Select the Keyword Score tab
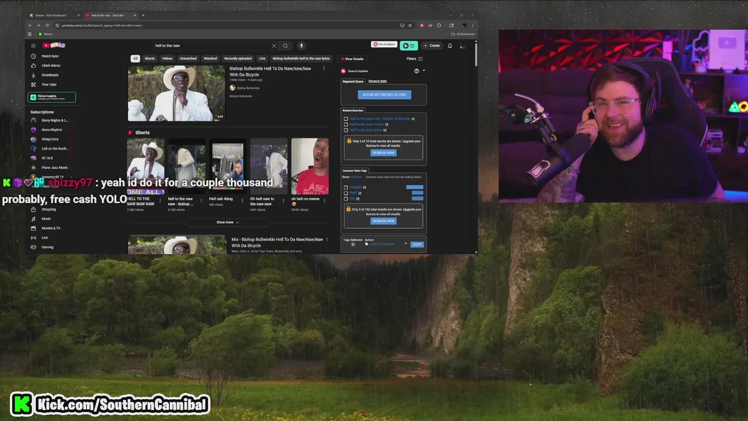The image size is (748, 421). click(x=353, y=81)
